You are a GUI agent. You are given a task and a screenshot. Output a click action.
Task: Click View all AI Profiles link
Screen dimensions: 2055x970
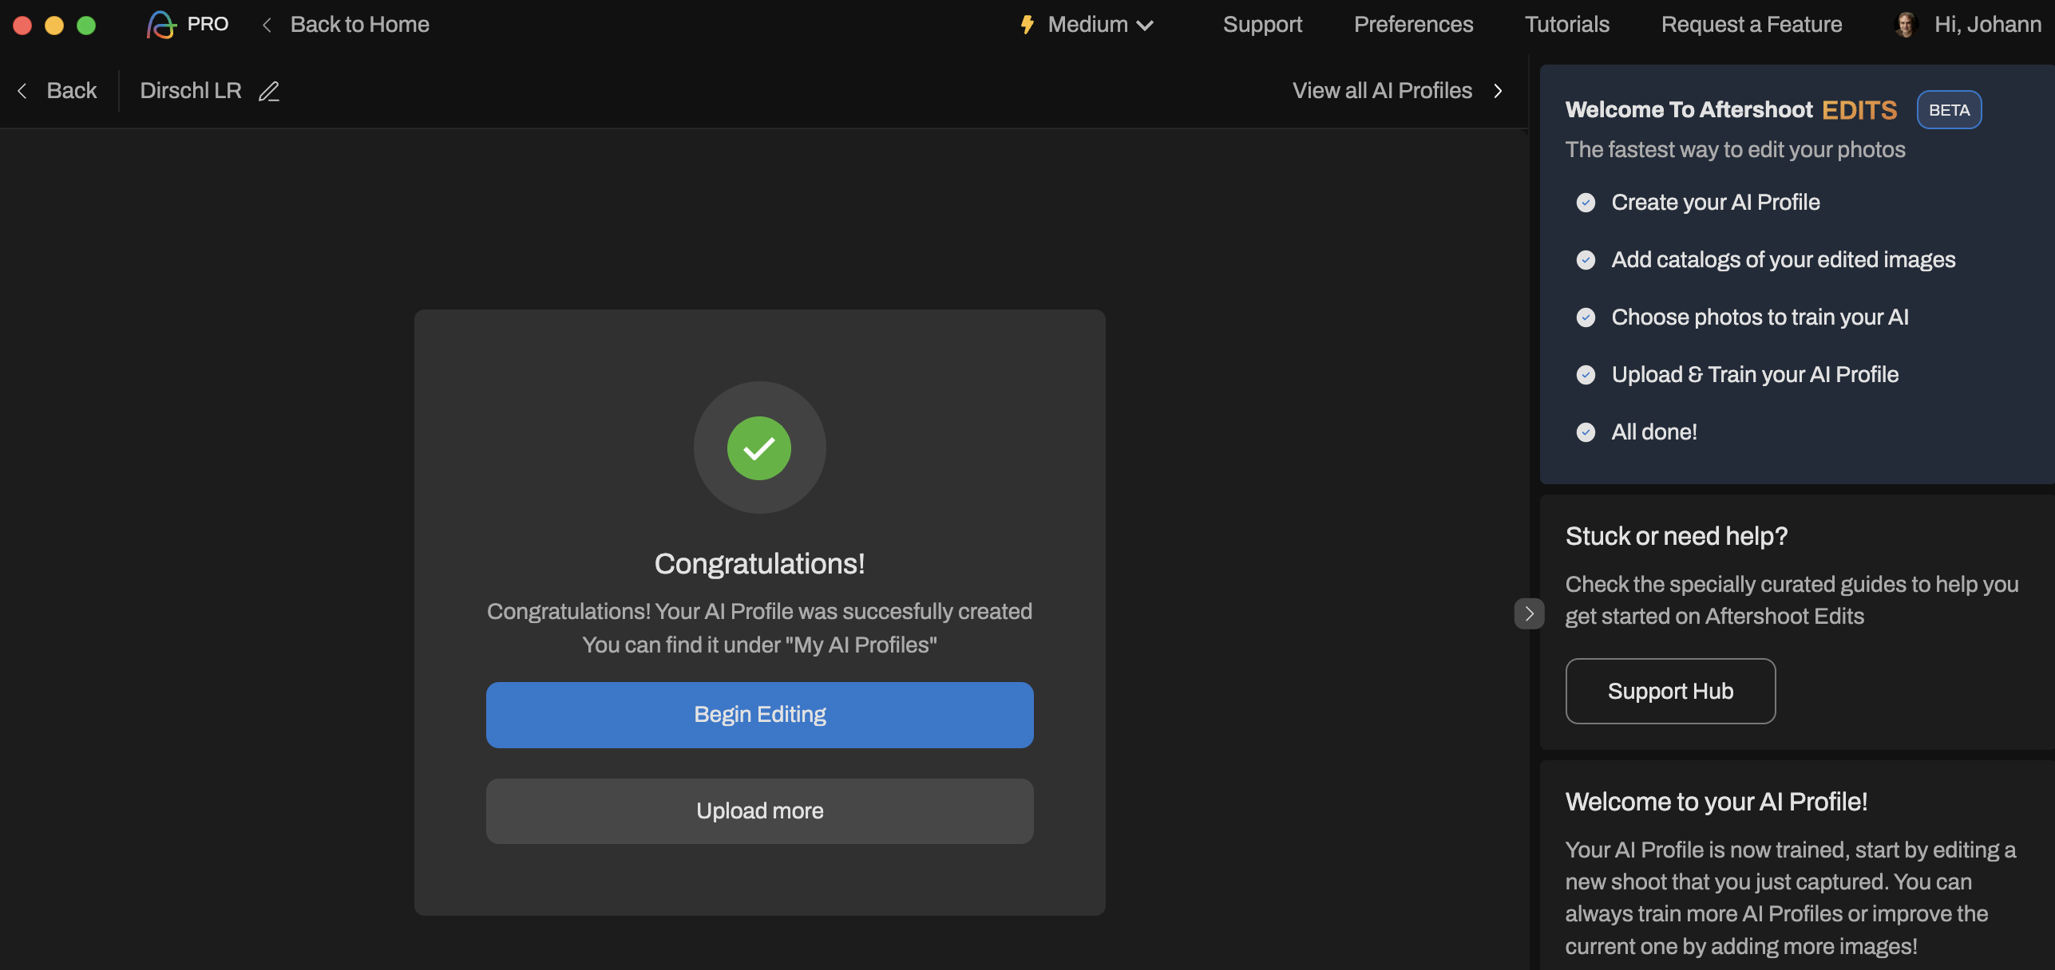1382,91
